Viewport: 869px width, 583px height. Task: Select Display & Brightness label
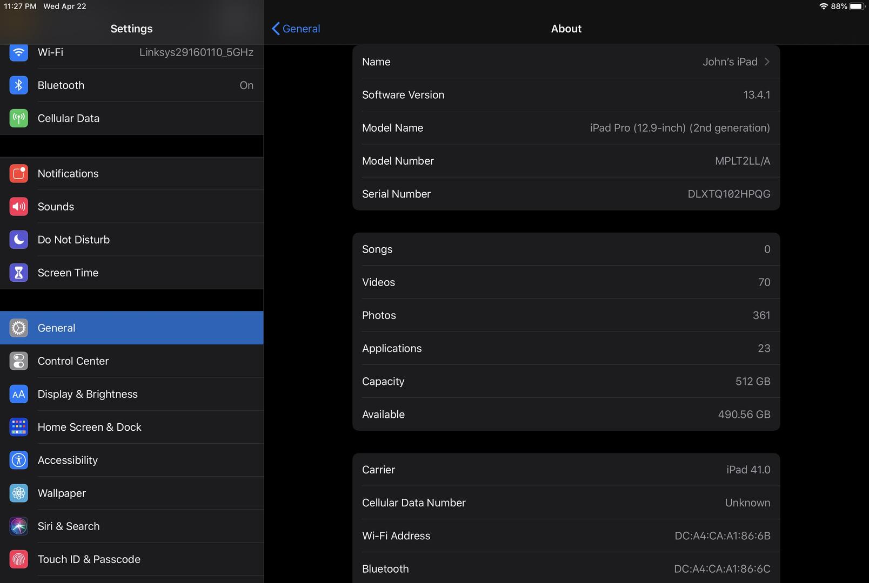click(88, 394)
